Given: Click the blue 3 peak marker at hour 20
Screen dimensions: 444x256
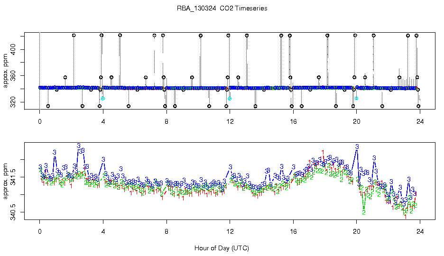Looking at the screenshot, I should coord(357,147).
